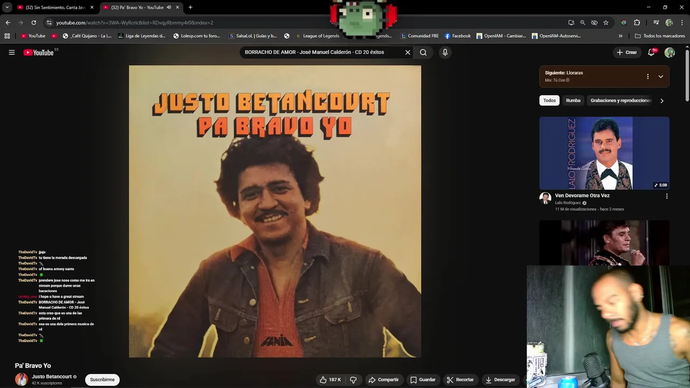The height and width of the screenshot is (388, 690).
Task: Click the Suscribirme button
Action: (x=102, y=379)
